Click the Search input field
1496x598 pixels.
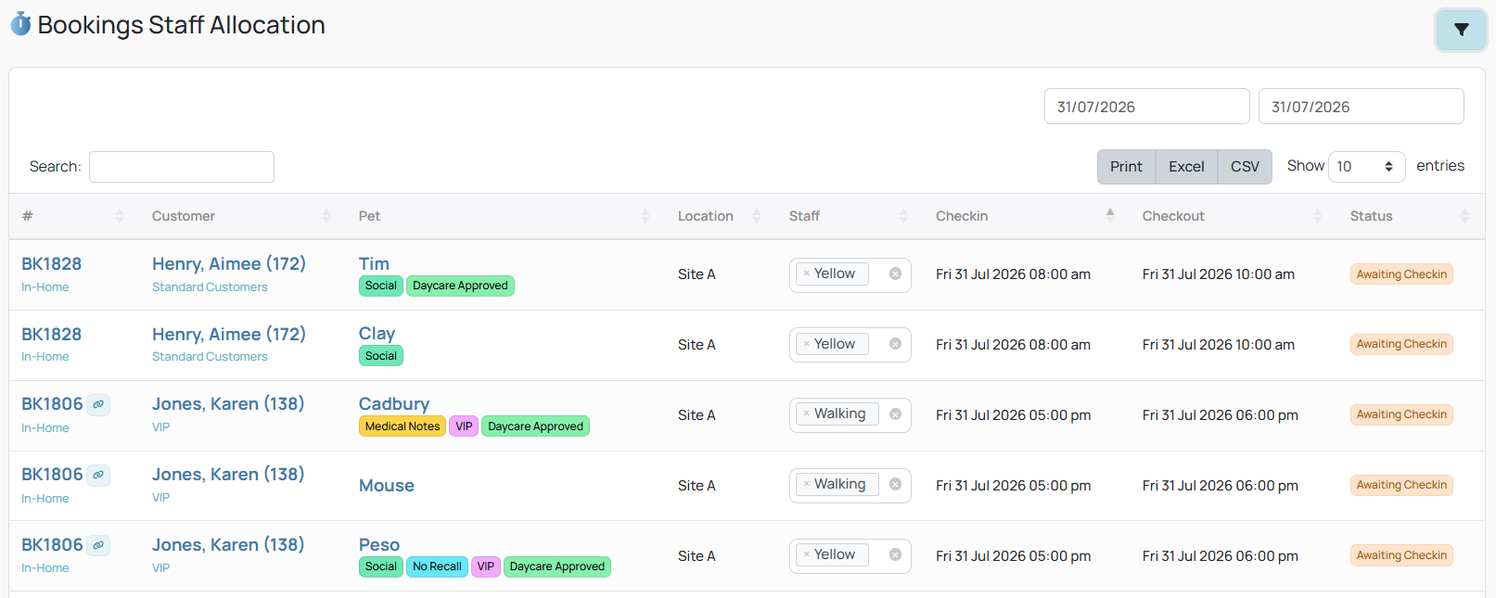pos(182,167)
